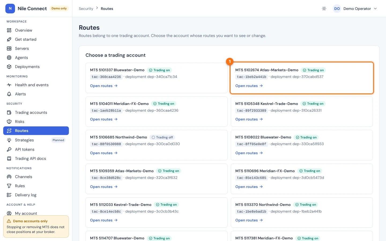Click the Overview grid icon in sidebar
The image size is (386, 241).
9,30
